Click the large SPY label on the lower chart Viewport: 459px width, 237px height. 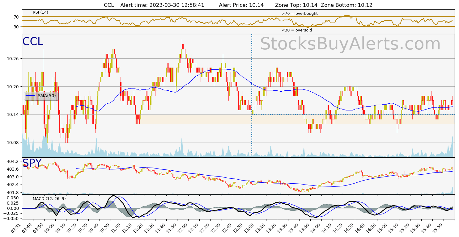32,163
